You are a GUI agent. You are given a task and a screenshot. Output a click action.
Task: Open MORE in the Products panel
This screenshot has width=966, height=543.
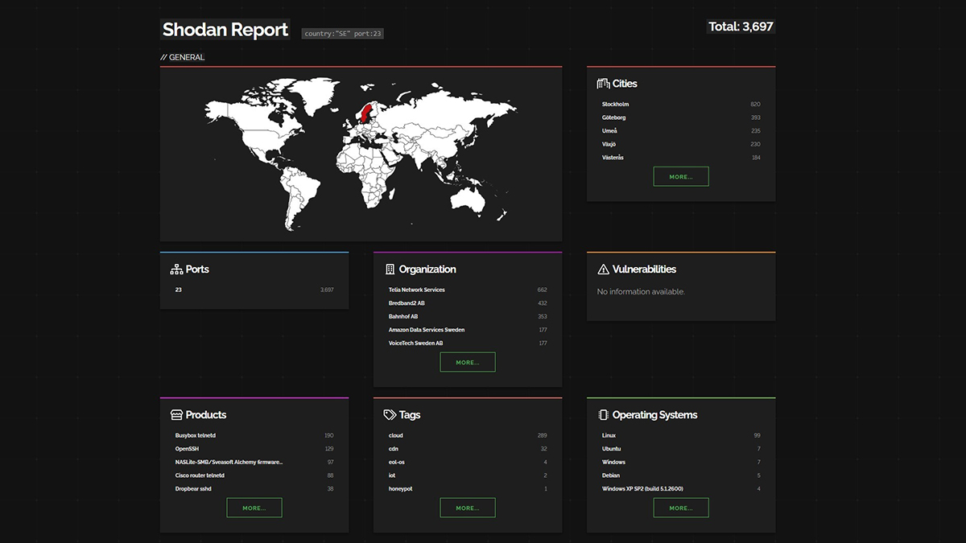pos(254,508)
